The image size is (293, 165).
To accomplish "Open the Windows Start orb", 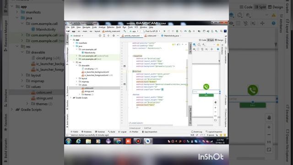I will 68,141.
